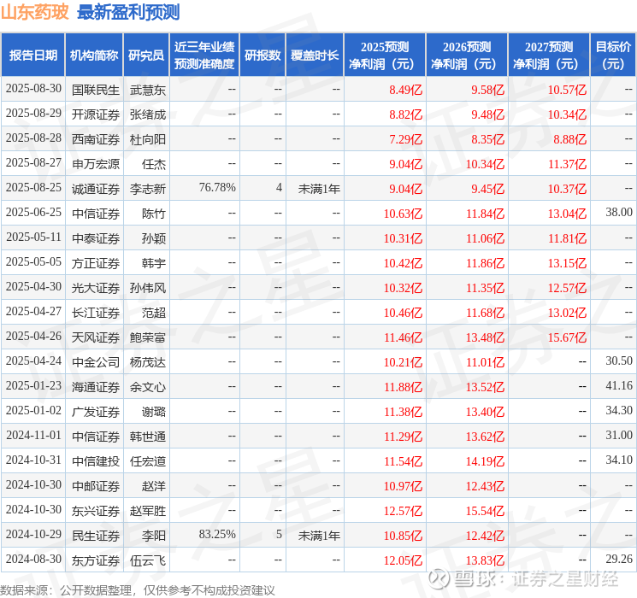The height and width of the screenshot is (598, 637).
Task: Click analyst name 任宏道
Action: pos(148,461)
